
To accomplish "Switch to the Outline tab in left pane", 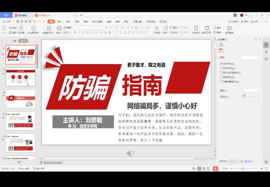I will click(14, 41).
